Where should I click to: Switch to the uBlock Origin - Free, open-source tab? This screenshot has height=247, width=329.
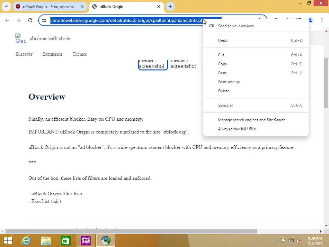[x=50, y=7]
